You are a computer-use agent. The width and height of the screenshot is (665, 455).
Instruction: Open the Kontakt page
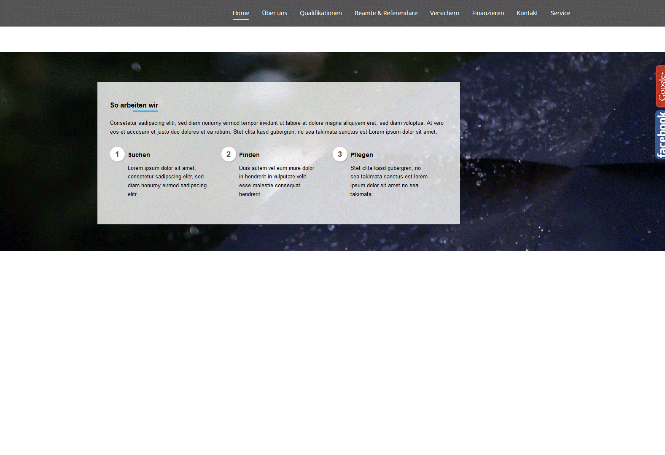527,13
